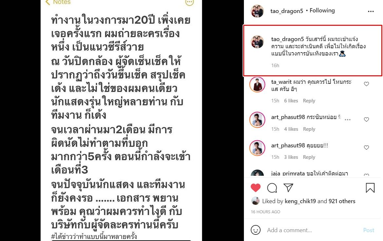383x241 pixels.
Task: Like art_phasut98's first comment heart
Action: click(x=366, y=120)
